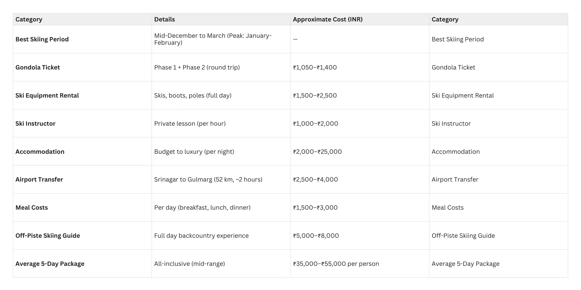Click the bold Average 5-Day Package cell

(x=50, y=264)
